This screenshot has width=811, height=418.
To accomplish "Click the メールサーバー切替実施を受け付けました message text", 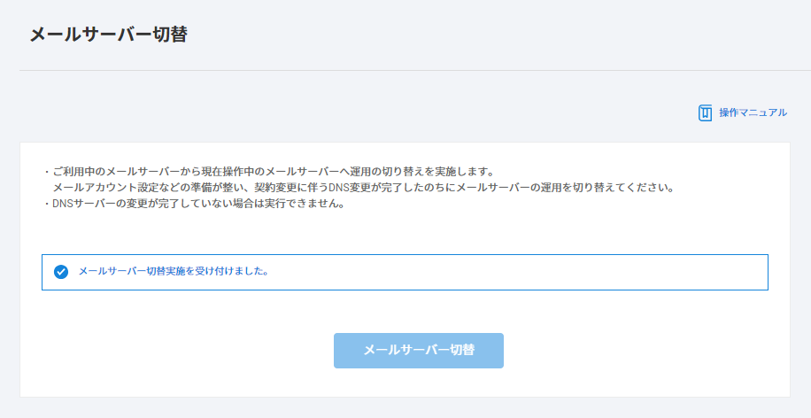I will point(174,272).
